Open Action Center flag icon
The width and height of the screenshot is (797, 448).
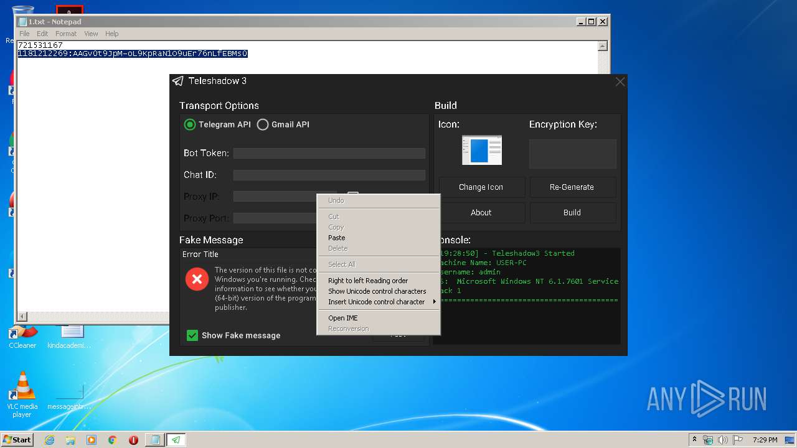pos(737,440)
